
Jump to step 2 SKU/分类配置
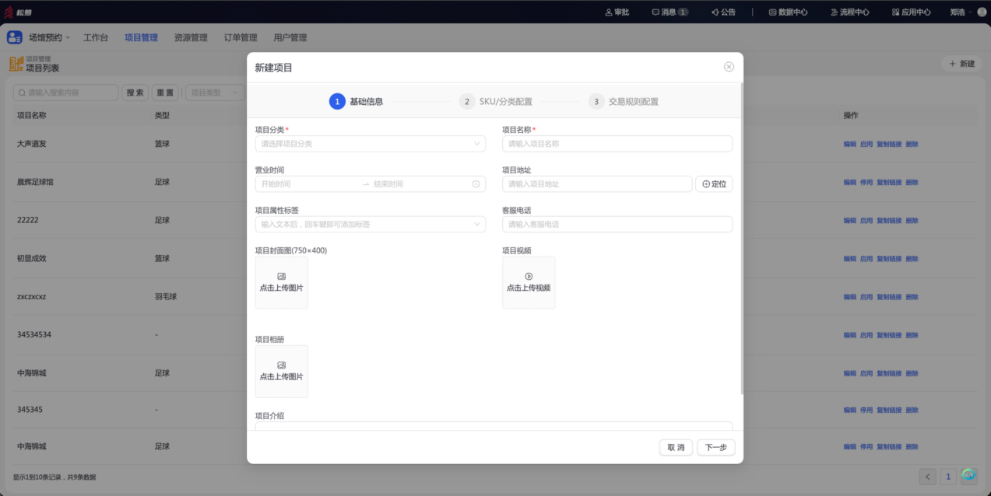495,101
